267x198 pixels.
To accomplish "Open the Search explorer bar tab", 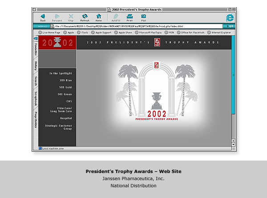I will [x=36, y=81].
